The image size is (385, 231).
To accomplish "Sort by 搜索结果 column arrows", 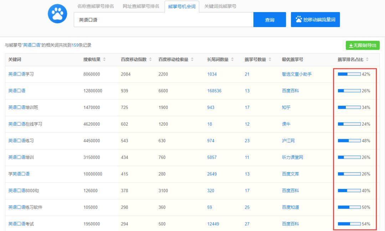I will (104, 59).
